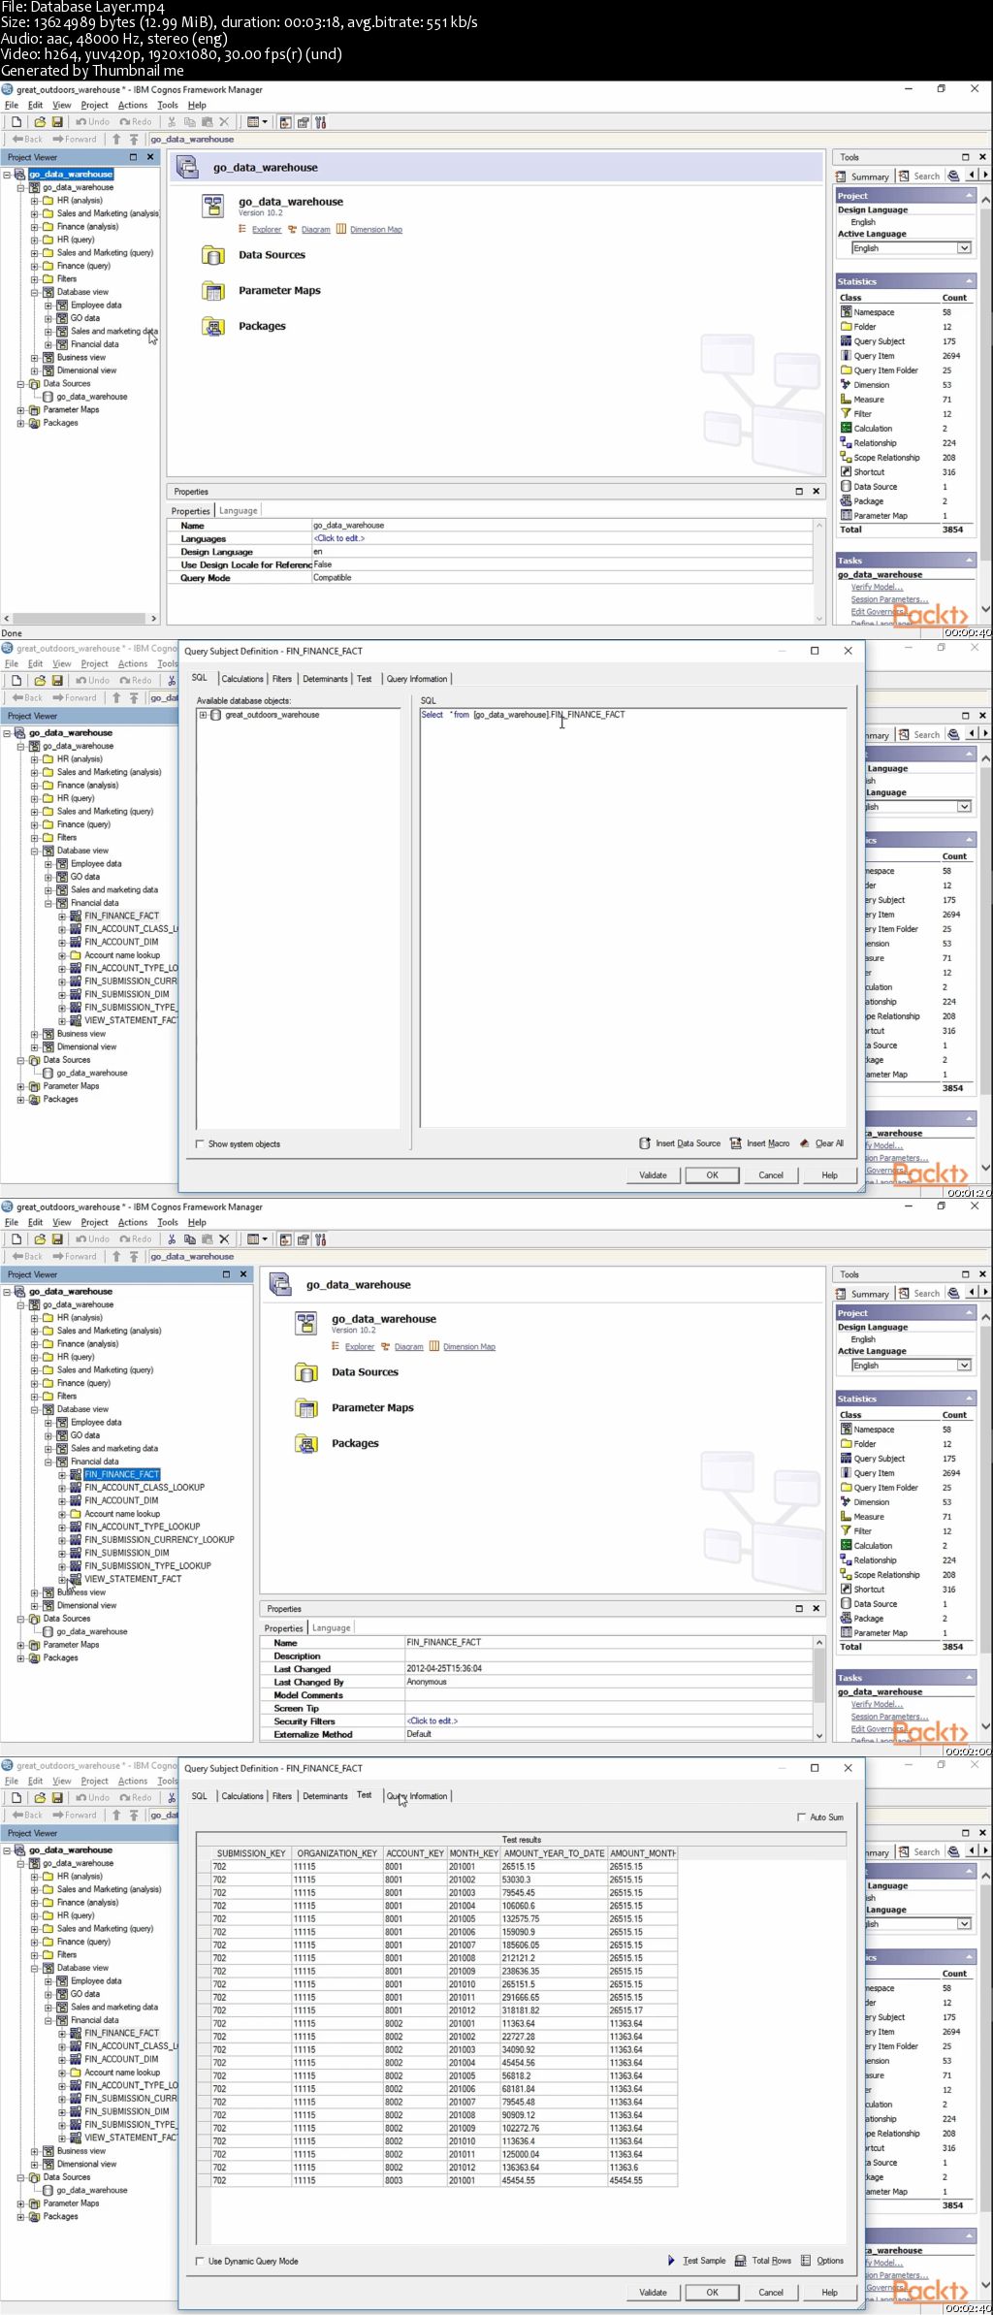Click the tools wrench toolbar icon in 00:00:40 frame
The width and height of the screenshot is (993, 2315).
point(321,122)
